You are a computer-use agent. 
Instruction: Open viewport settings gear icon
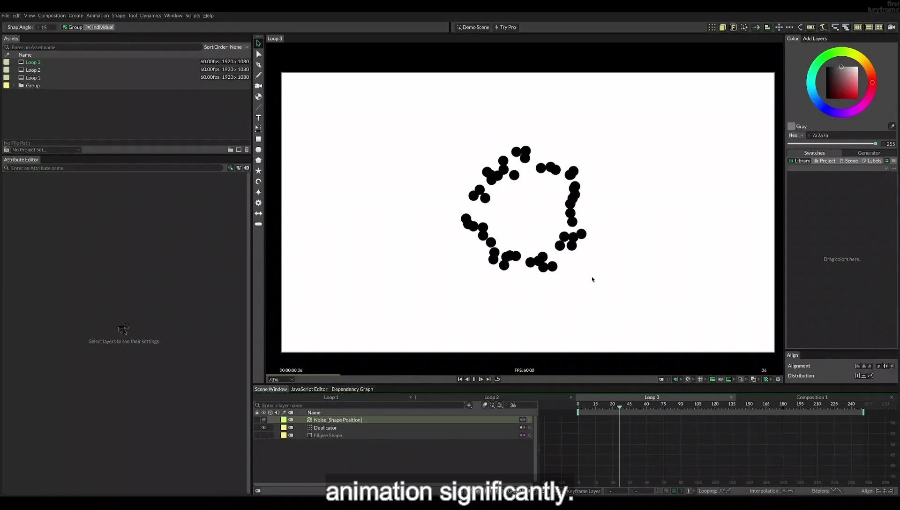pyautogui.click(x=778, y=379)
